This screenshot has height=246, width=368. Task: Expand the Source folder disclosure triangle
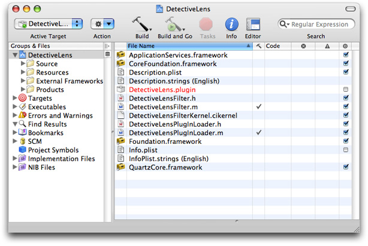[23, 64]
